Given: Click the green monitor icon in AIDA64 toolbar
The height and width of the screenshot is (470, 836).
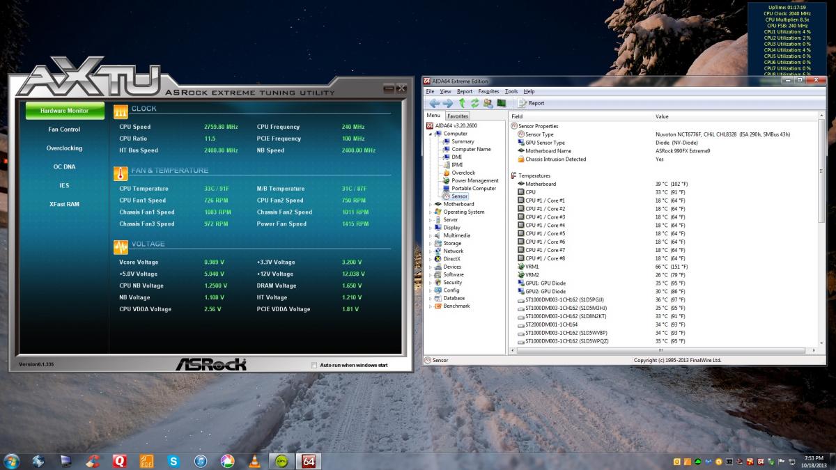Looking at the screenshot, I should click(x=501, y=103).
